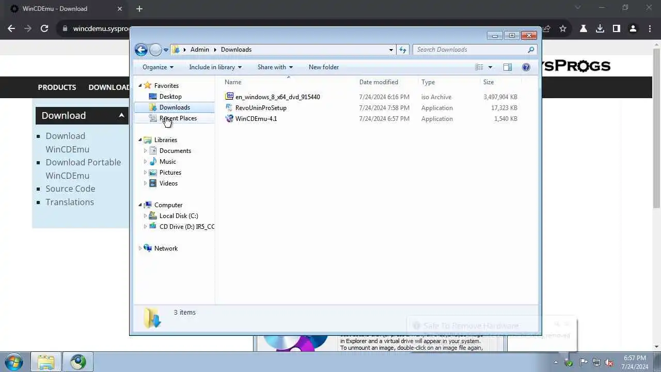Click the magnifier icon in Search Downloads box
This screenshot has width=661, height=372.
pos(531,50)
